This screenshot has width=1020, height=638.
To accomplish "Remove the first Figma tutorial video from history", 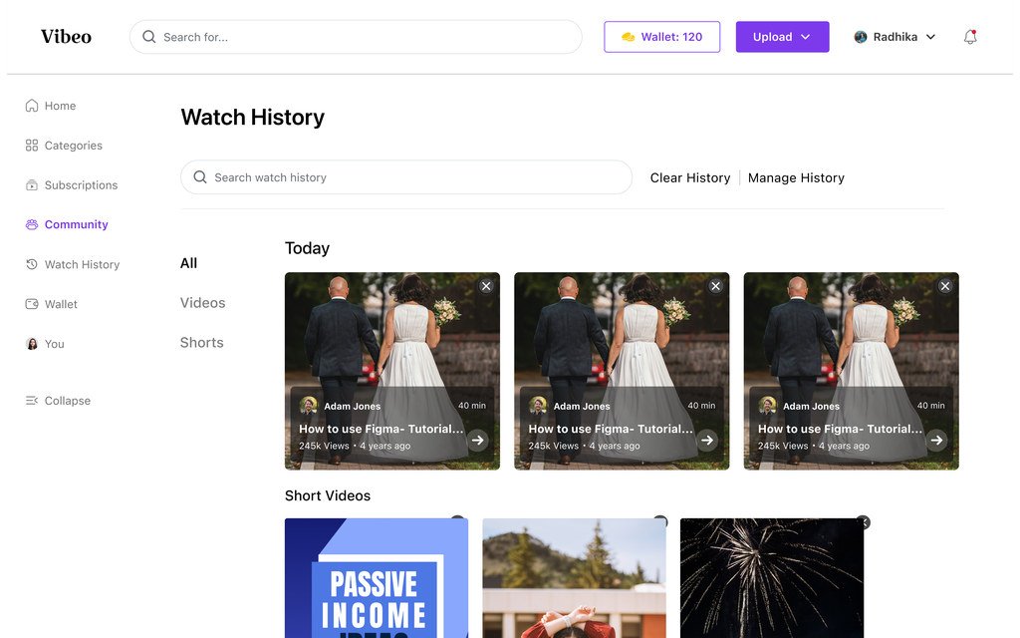I will pos(486,286).
